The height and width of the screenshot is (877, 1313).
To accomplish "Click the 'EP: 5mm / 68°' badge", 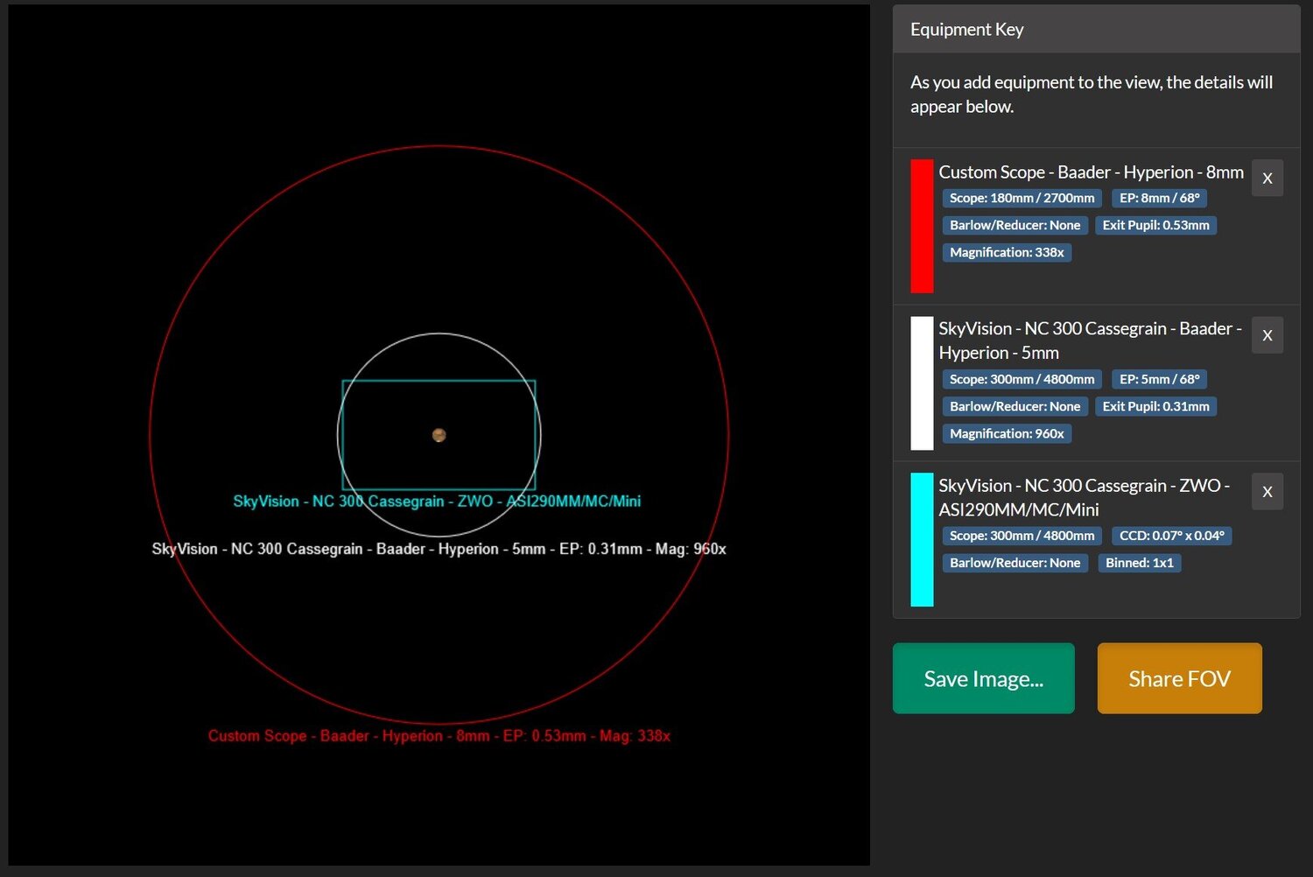I will [1159, 380].
